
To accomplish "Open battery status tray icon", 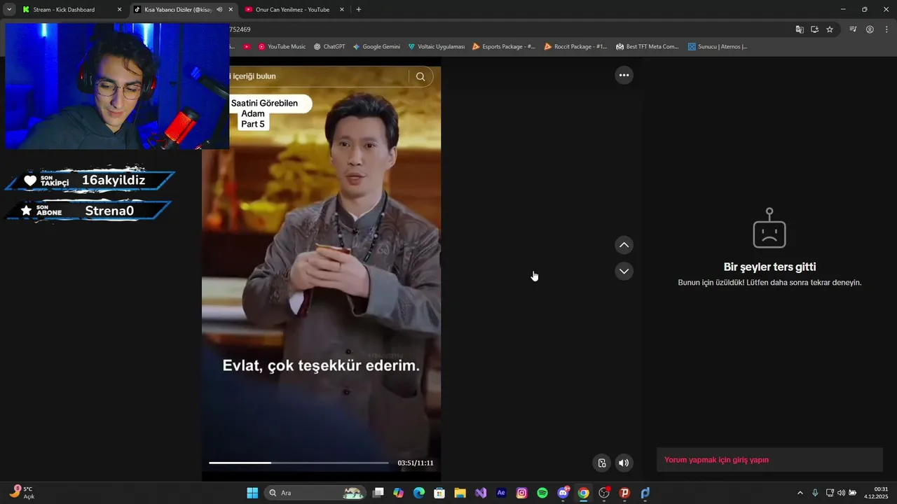I will point(852,493).
